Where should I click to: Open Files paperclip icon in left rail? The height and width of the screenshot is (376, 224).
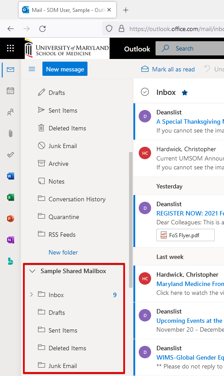pos(10,133)
